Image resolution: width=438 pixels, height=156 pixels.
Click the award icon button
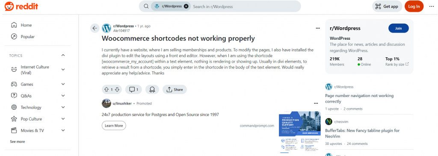(152, 90)
